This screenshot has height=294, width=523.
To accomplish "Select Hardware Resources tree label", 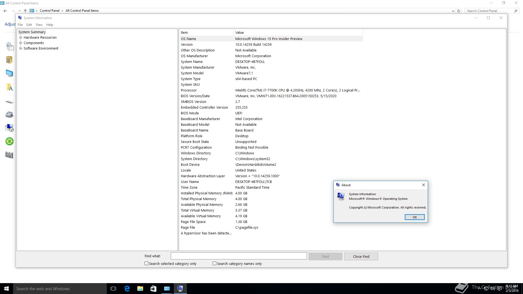I will click(x=40, y=38).
